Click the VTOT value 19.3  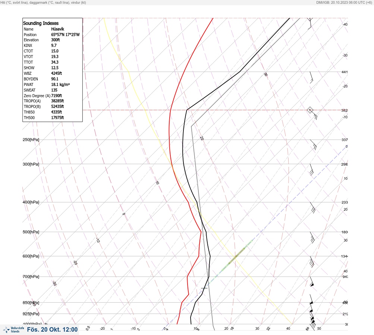[54, 57]
